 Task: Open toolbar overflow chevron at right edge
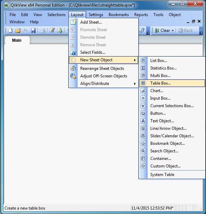click(201, 31)
